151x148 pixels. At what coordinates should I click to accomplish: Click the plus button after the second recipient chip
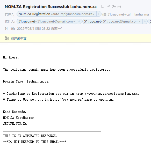[145, 21]
